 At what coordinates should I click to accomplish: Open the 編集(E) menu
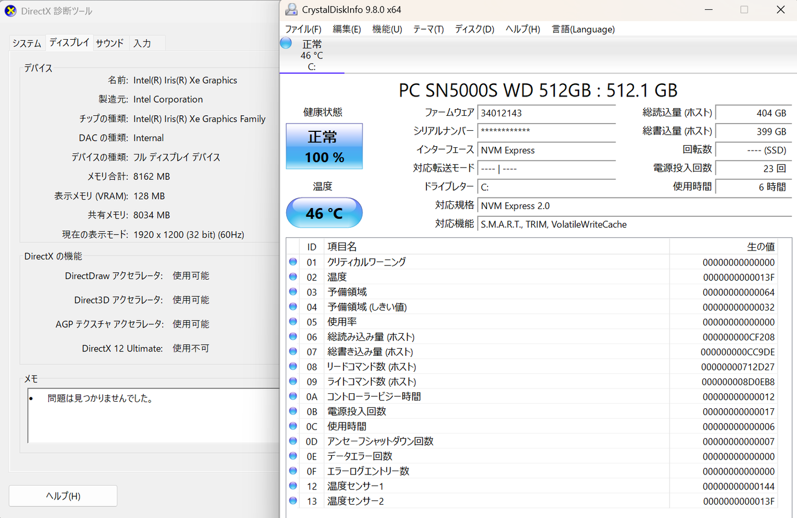[347, 29]
